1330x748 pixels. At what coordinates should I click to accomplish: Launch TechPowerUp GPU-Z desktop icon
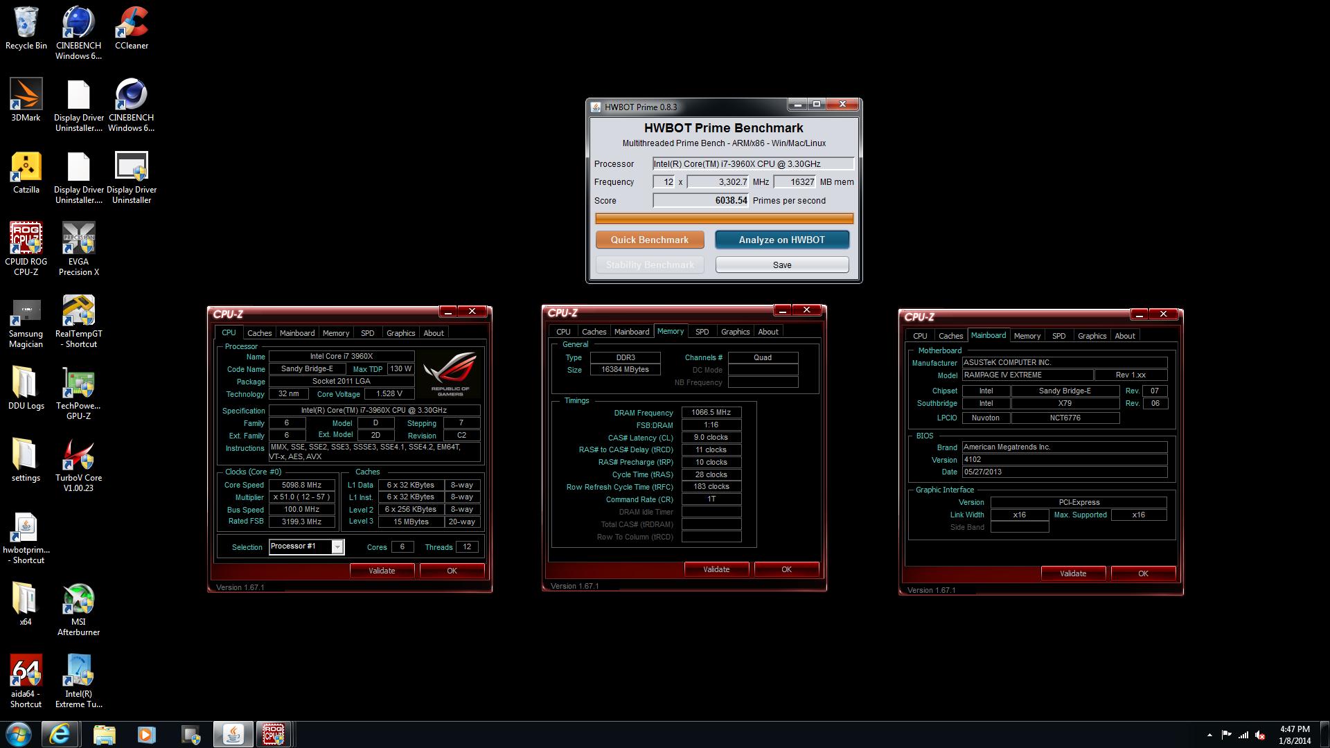tap(78, 393)
